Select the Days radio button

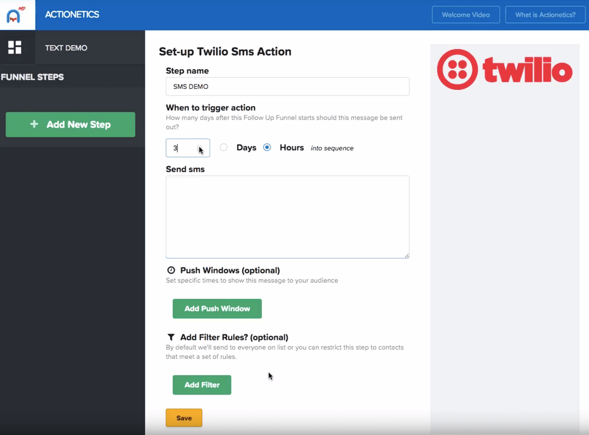[224, 147]
